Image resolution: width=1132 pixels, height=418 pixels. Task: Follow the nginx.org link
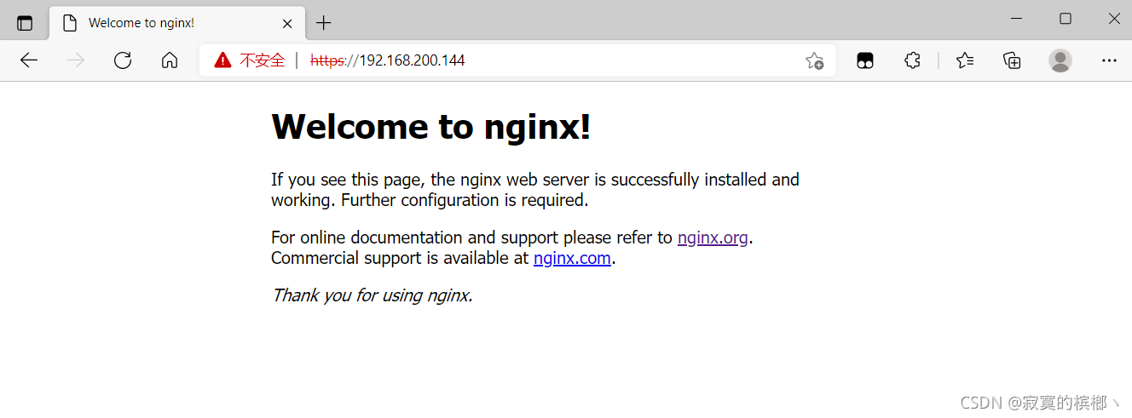pyautogui.click(x=713, y=238)
